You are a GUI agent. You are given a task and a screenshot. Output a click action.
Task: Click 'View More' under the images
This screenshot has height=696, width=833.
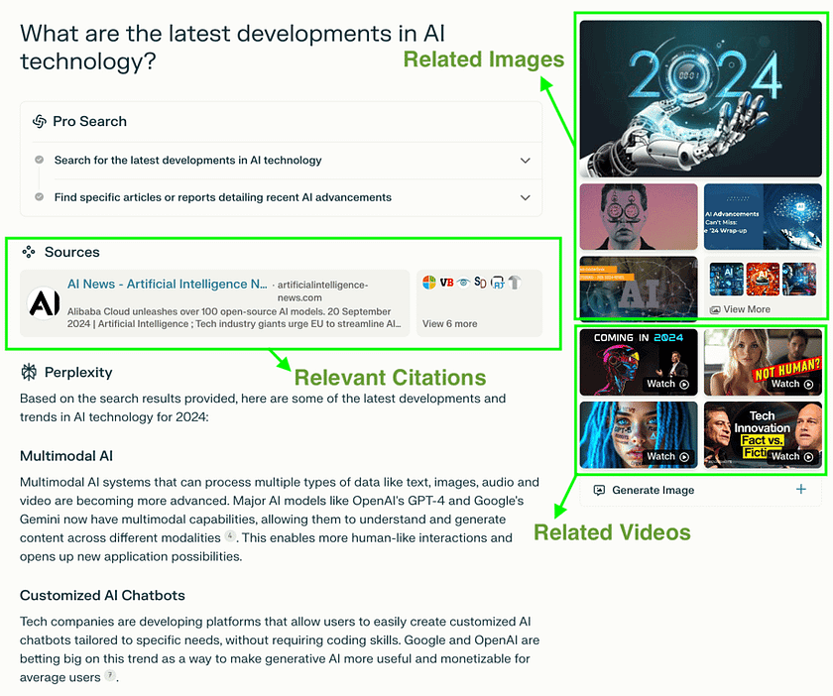pyautogui.click(x=747, y=309)
